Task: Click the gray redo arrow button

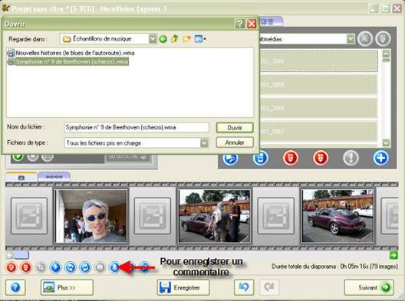Action: click(x=269, y=287)
